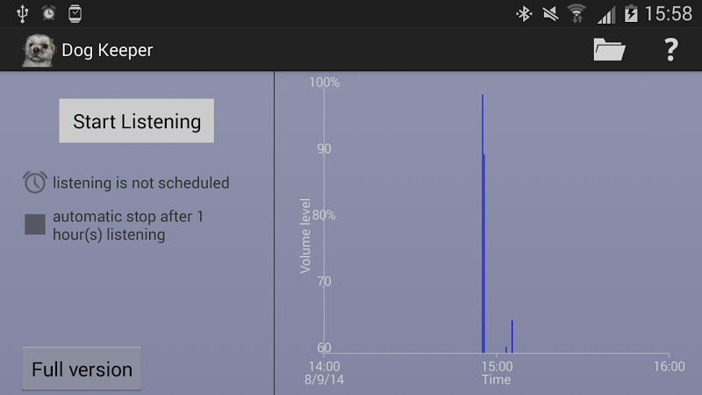Screen dimensions: 702x395
Task: Tap the cellular signal strength icon
Action: tap(605, 13)
